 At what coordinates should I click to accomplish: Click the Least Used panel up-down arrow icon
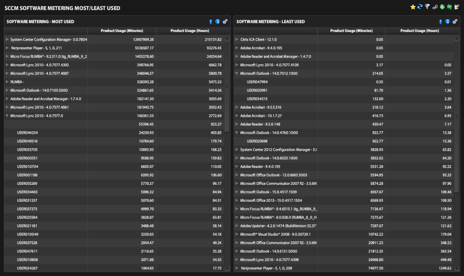tap(440, 22)
